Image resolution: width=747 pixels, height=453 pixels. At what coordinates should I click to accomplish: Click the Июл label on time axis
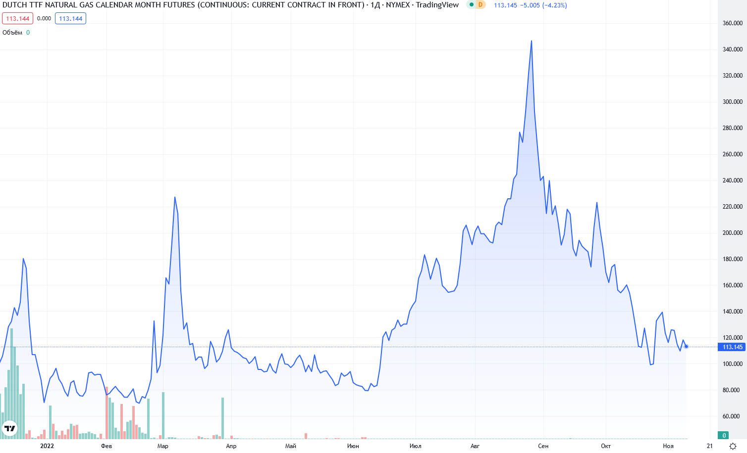coord(415,446)
